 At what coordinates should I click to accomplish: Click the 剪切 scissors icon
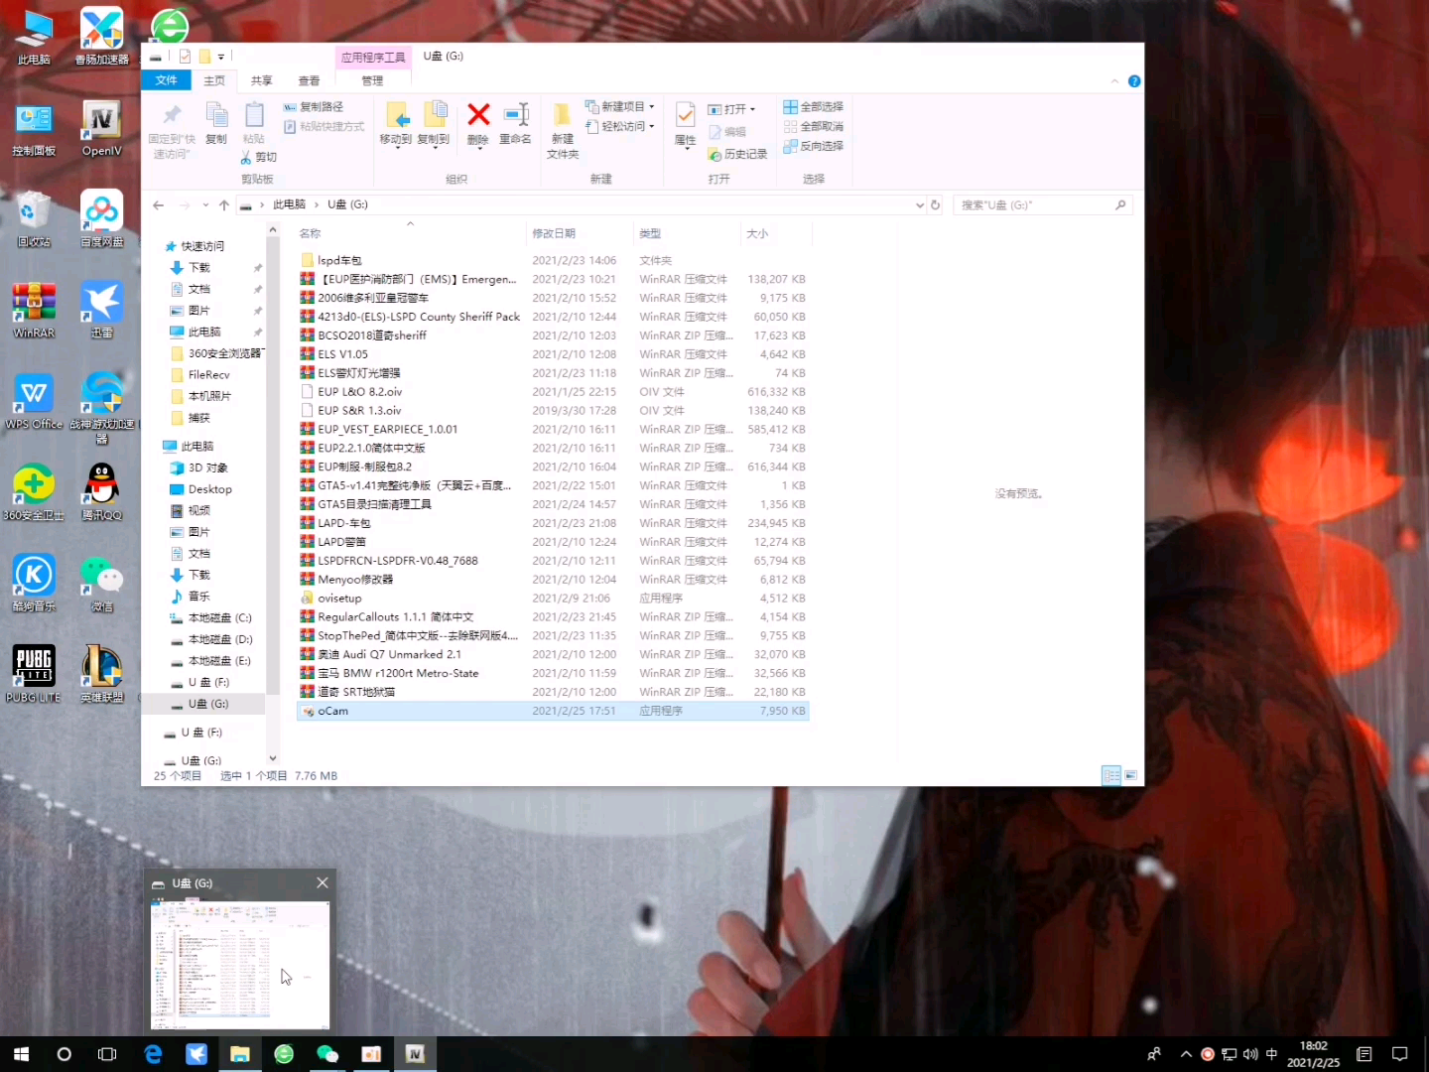click(246, 158)
